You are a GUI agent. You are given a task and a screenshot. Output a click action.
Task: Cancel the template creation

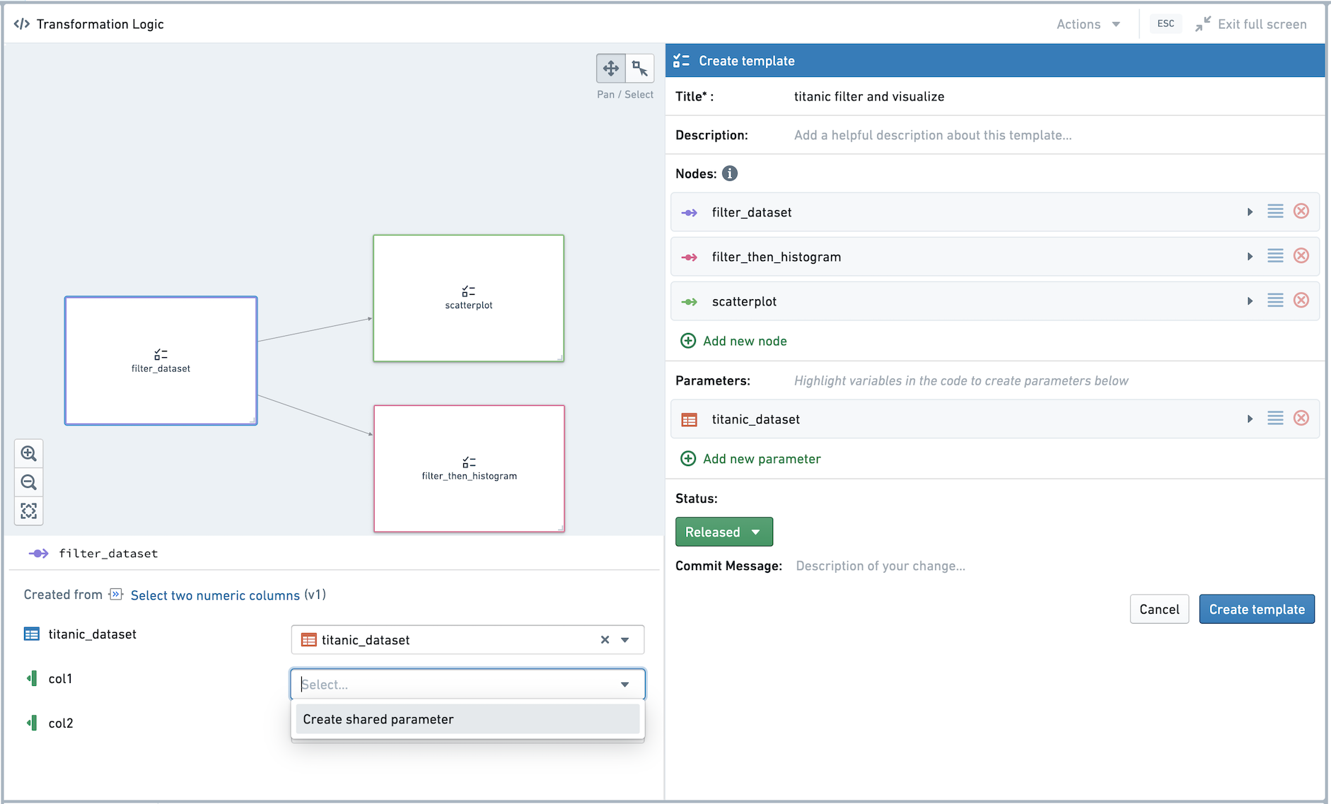(x=1159, y=609)
